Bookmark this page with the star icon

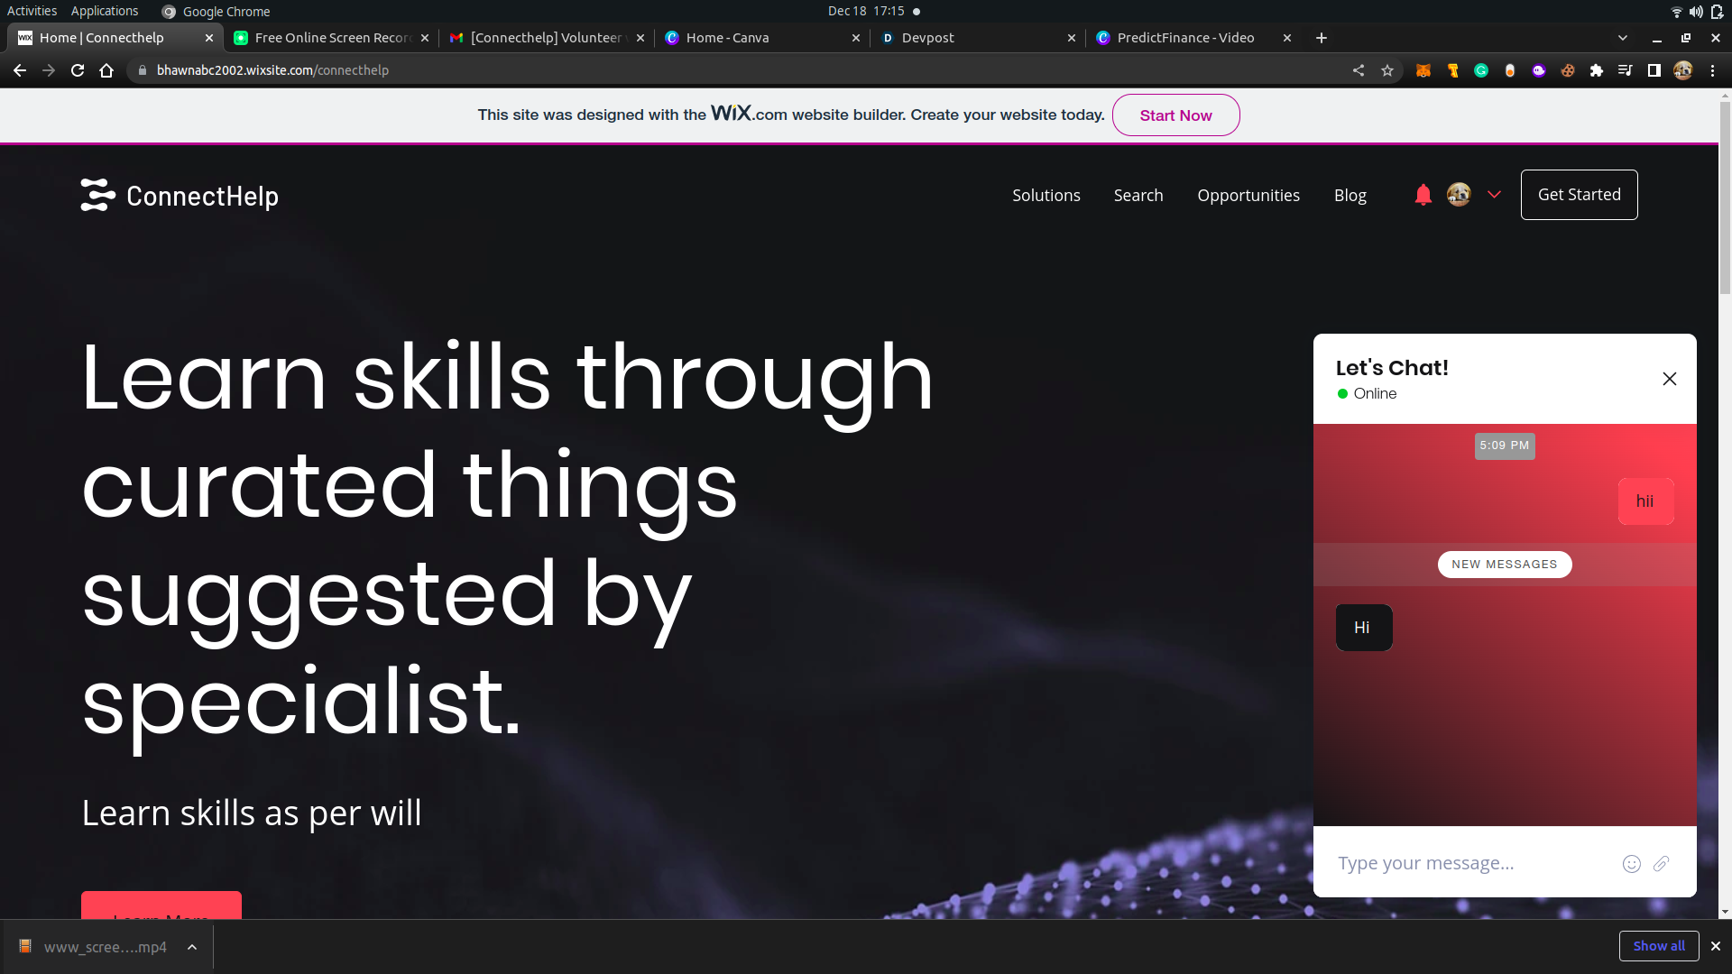click(x=1387, y=70)
